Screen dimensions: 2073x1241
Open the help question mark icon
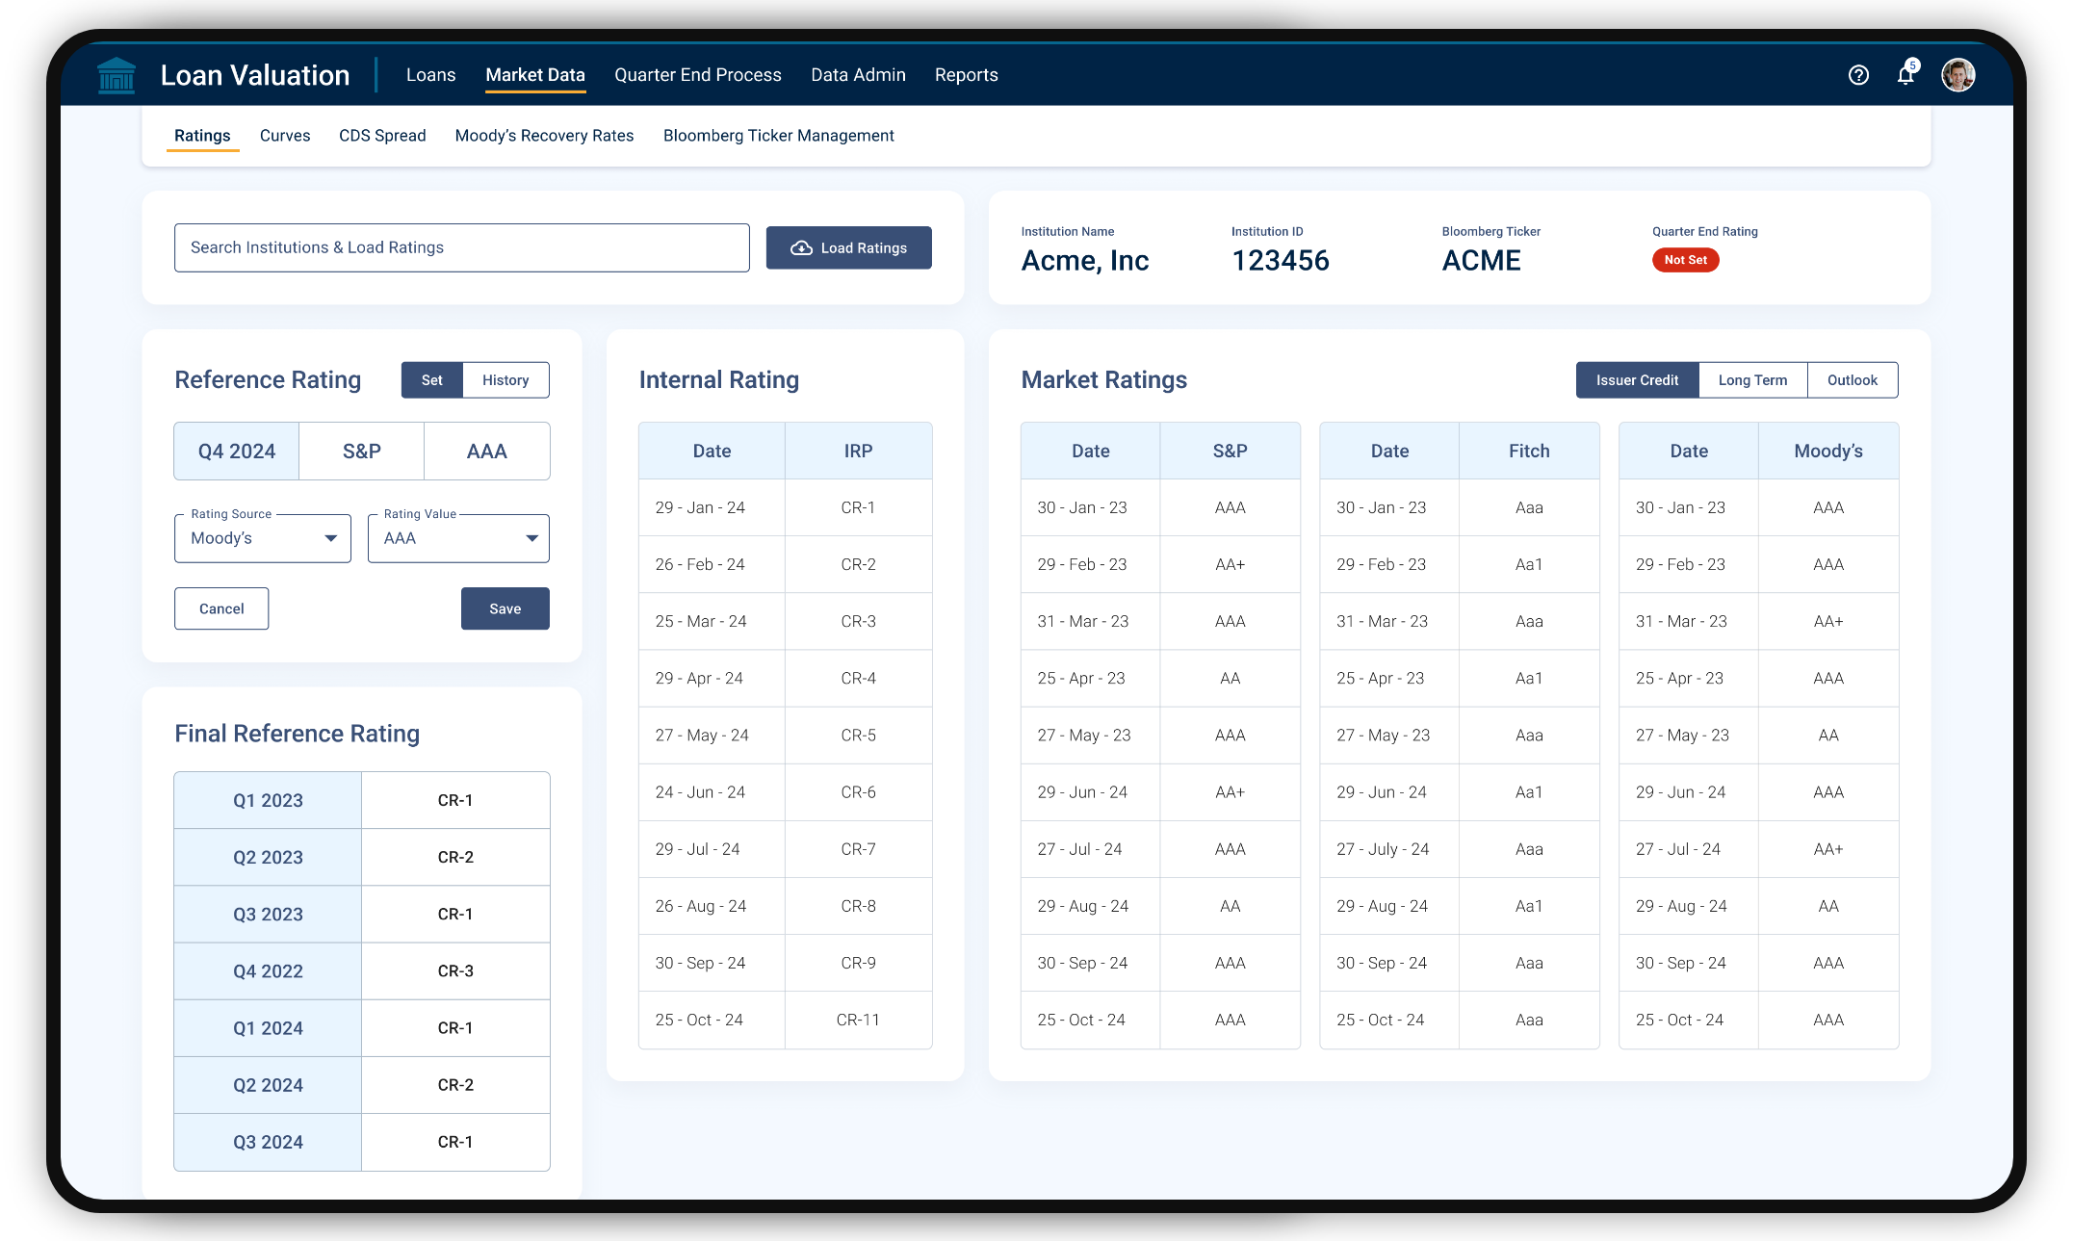tap(1858, 75)
